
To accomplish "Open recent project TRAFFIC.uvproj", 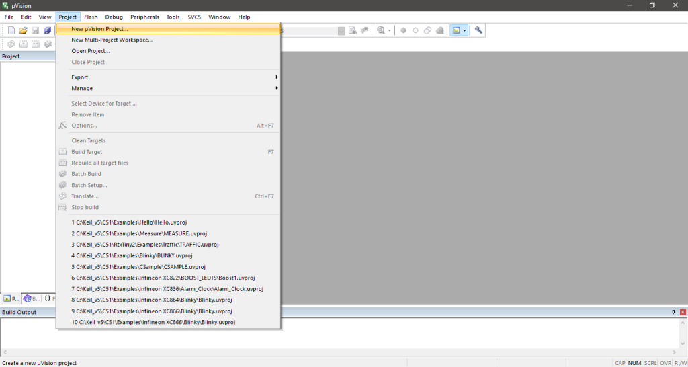I will (145, 244).
